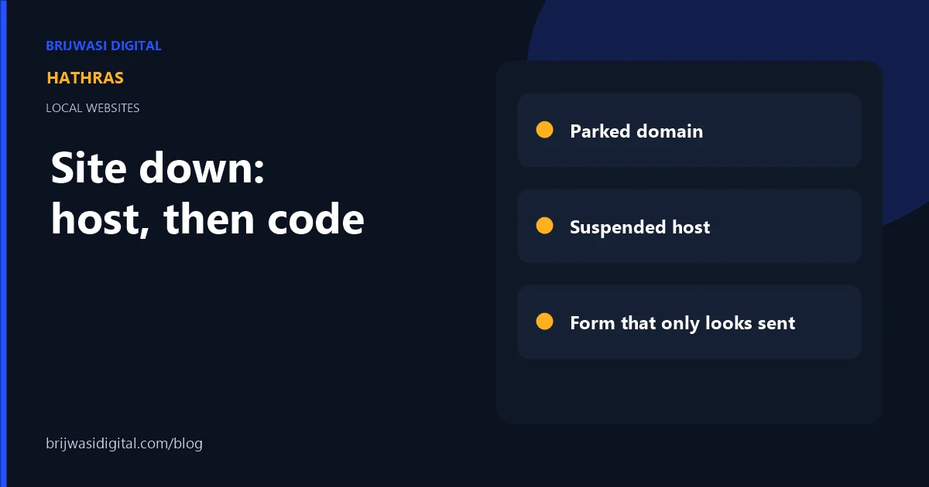929x487 pixels.
Task: Click empty right end of the Form card
Action: click(x=828, y=322)
